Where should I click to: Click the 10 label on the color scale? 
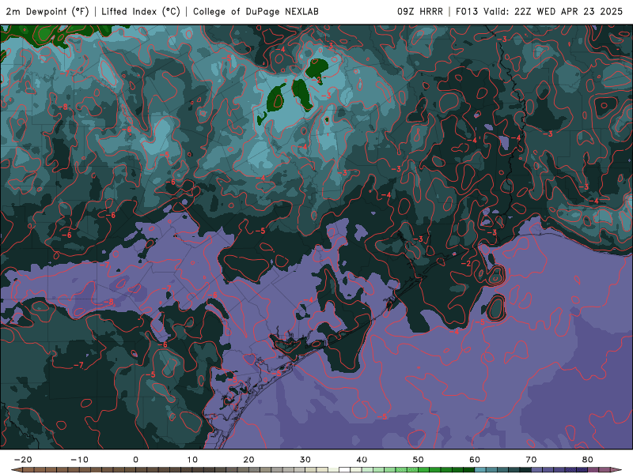[x=192, y=460]
